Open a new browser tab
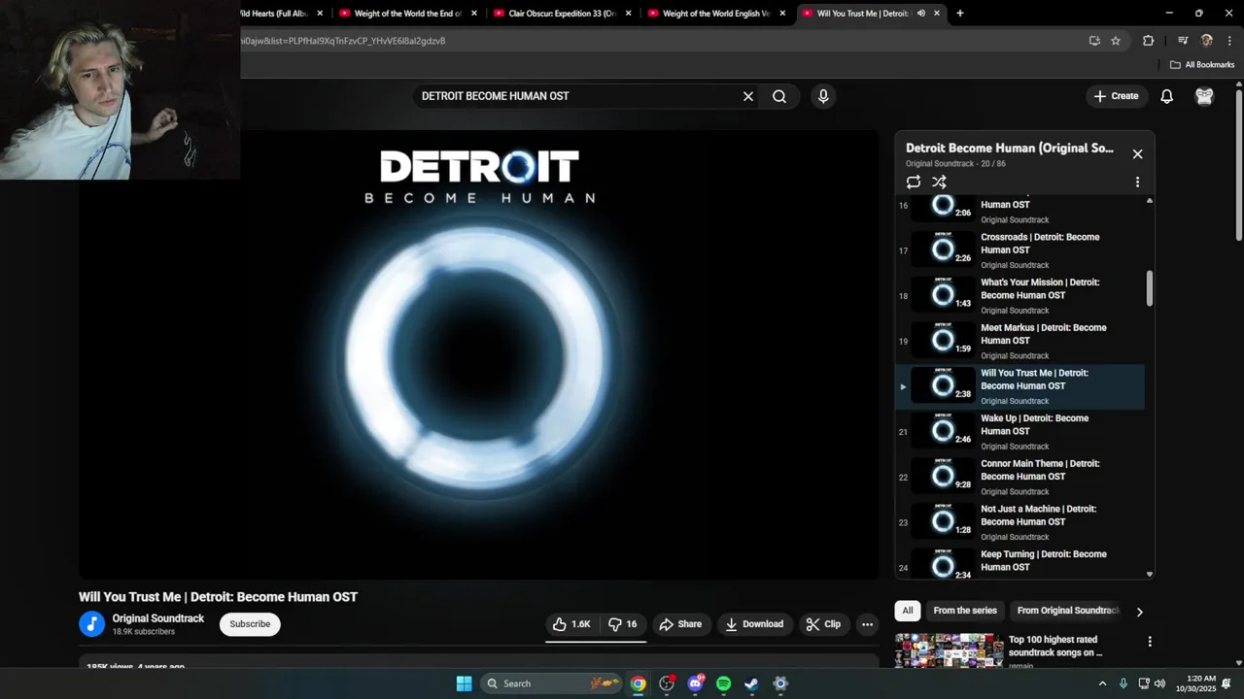Image resolution: width=1244 pixels, height=699 pixels. click(960, 14)
